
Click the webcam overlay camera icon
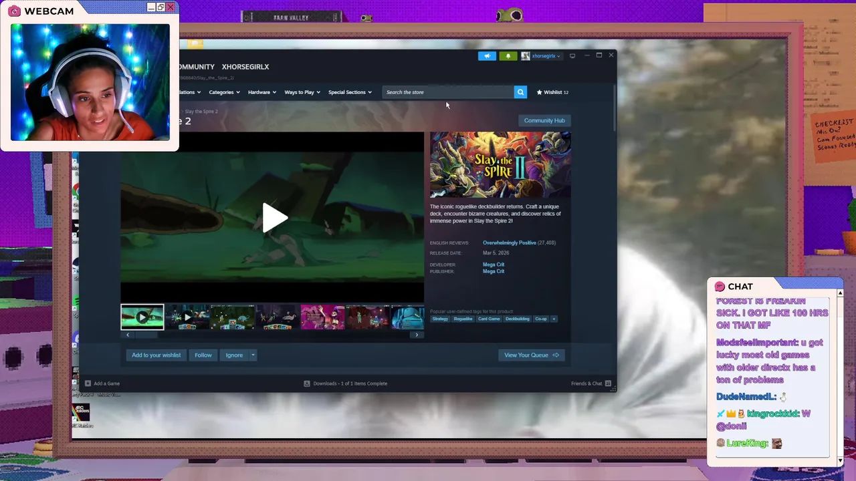click(14, 11)
